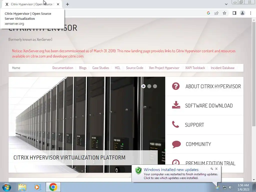Bookmark this page with star icon
Screen dimensions: 256x192
pyautogui.click(x=224, y=13)
